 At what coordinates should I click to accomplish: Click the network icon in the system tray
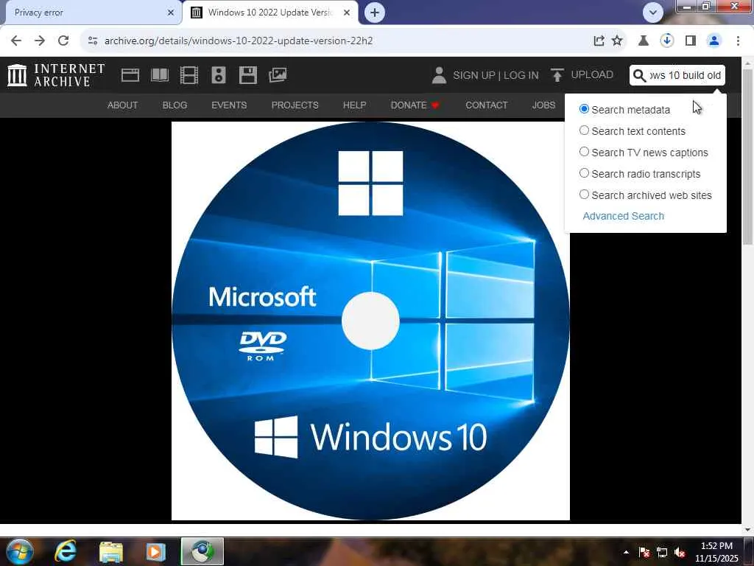(662, 553)
